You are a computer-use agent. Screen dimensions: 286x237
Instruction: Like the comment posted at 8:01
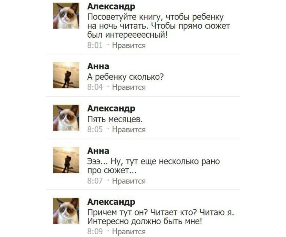129,45
